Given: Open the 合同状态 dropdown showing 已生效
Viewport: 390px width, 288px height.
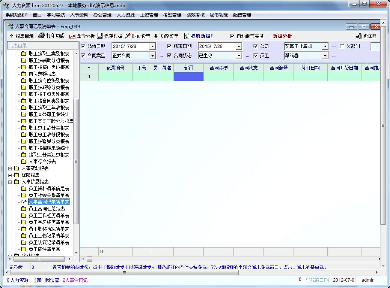Looking at the screenshot, I should click(239, 55).
